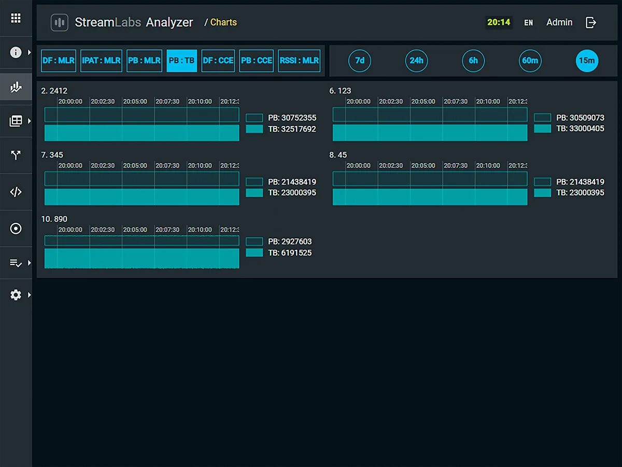Viewport: 622px width, 467px height.
Task: Select the PB : MLR chart tab
Action: [144, 61]
